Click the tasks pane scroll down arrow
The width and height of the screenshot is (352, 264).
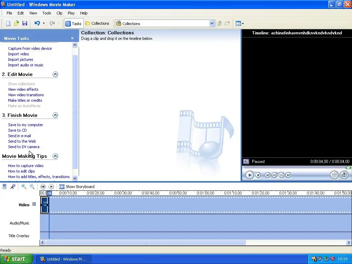[x=75, y=178]
